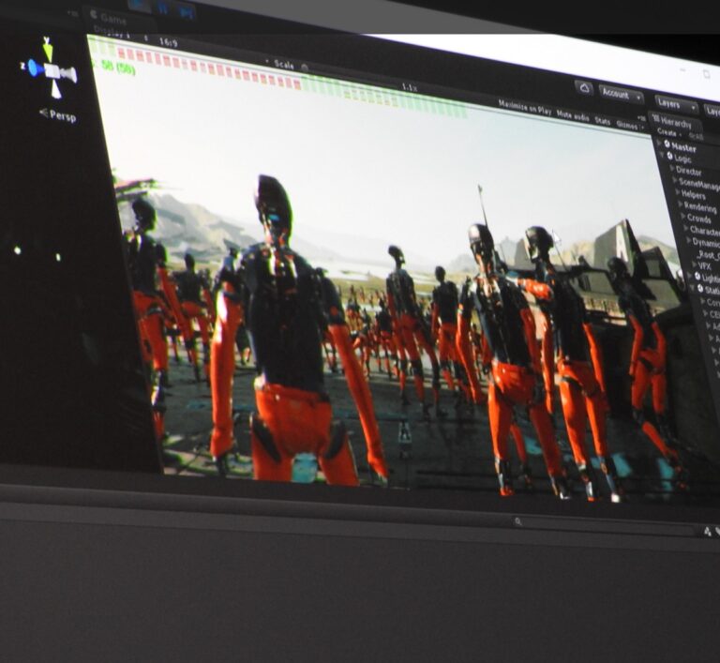Select the SceneManager row
The width and height of the screenshot is (720, 663).
tap(697, 184)
